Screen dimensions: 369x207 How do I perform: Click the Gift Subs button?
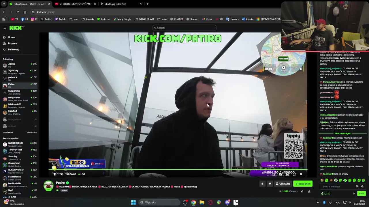click(x=283, y=184)
